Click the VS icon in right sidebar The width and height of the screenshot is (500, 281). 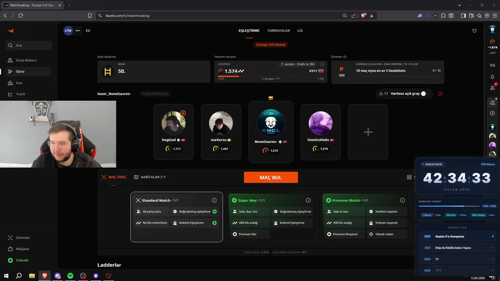tap(492, 65)
